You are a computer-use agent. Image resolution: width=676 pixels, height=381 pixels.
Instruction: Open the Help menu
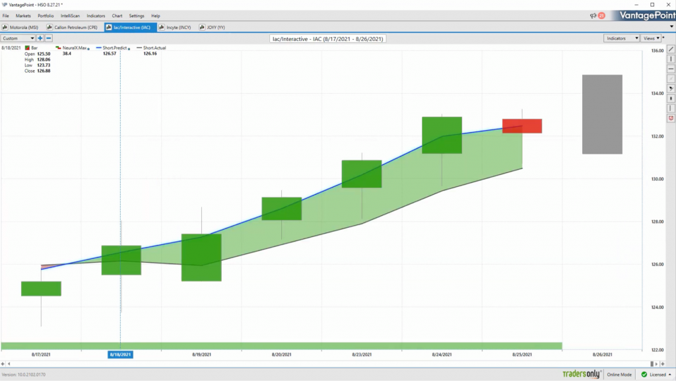pos(156,16)
